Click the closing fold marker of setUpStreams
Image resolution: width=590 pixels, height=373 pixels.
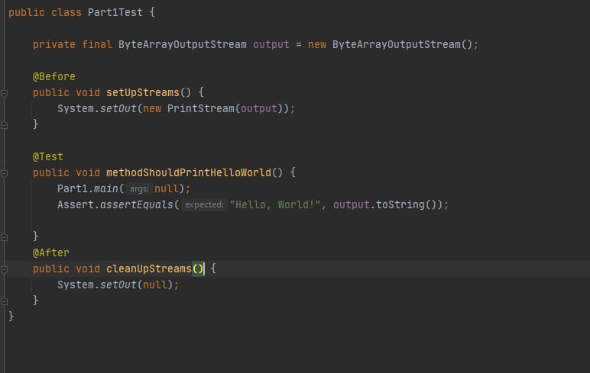click(x=4, y=125)
